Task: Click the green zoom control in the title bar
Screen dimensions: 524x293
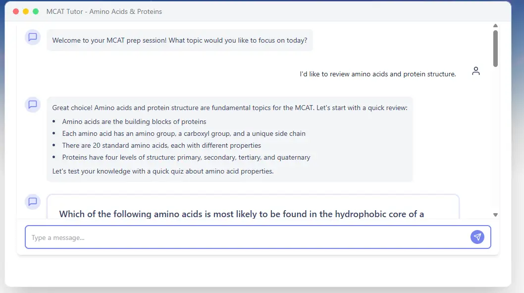Action: tap(35, 11)
